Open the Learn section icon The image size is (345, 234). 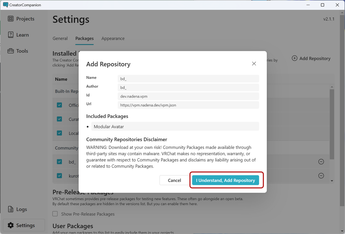tap(11, 35)
